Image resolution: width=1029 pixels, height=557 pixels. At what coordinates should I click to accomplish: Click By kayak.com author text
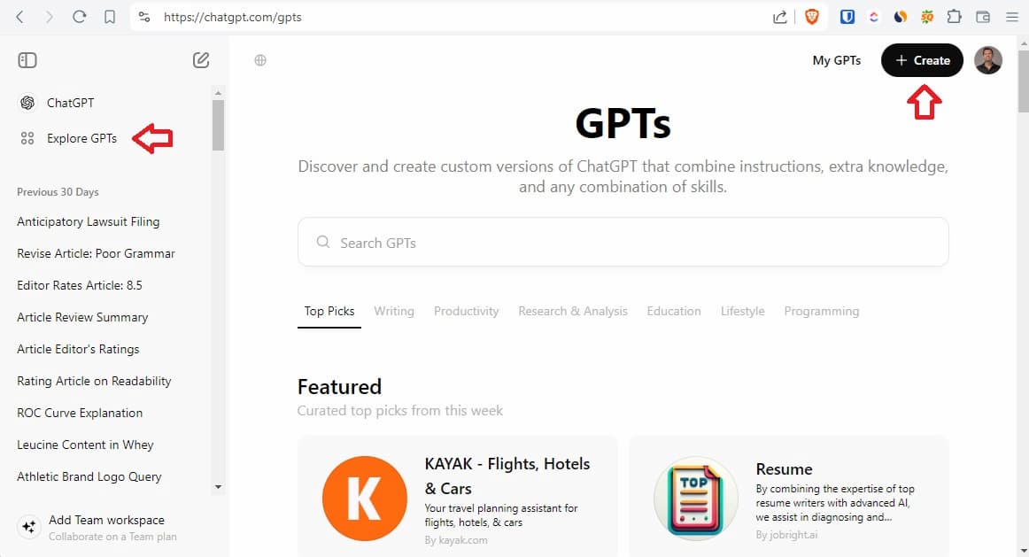(x=456, y=540)
